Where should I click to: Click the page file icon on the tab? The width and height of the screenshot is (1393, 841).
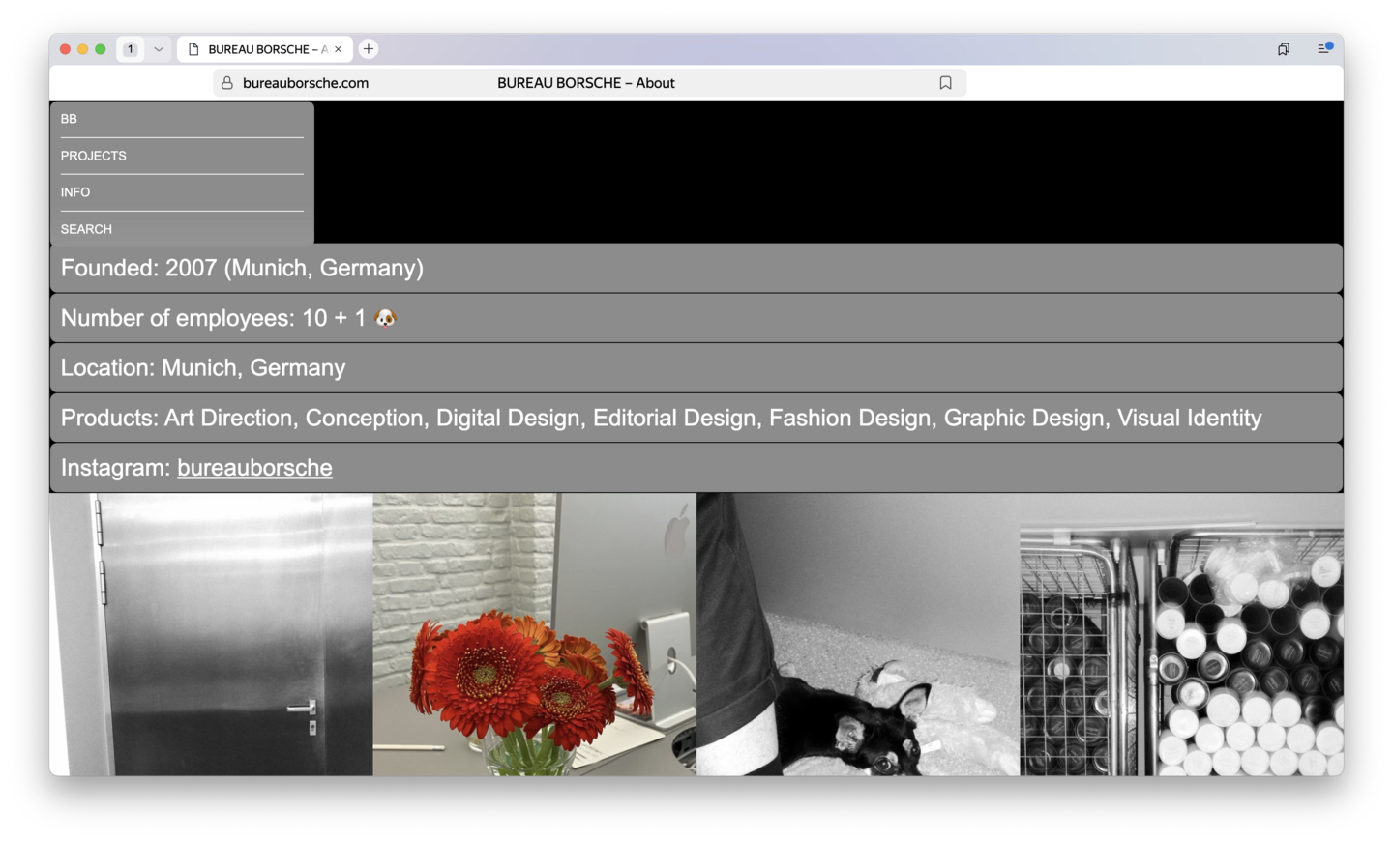coord(193,49)
